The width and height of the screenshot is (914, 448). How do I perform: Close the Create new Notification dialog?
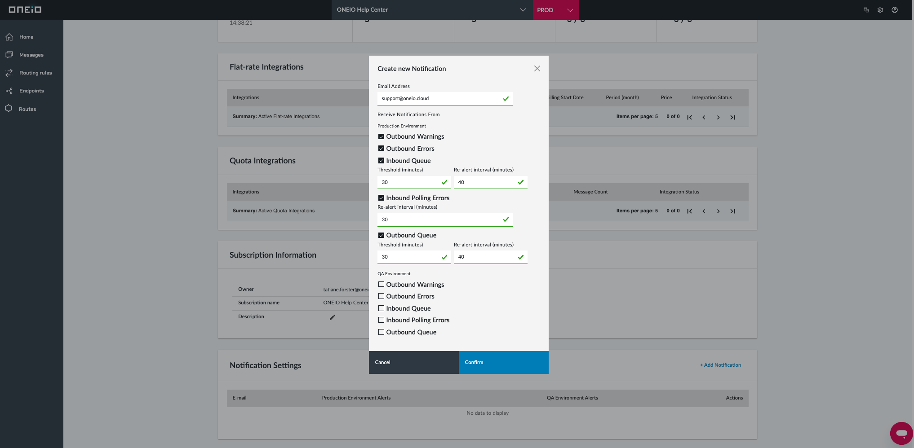click(x=537, y=69)
